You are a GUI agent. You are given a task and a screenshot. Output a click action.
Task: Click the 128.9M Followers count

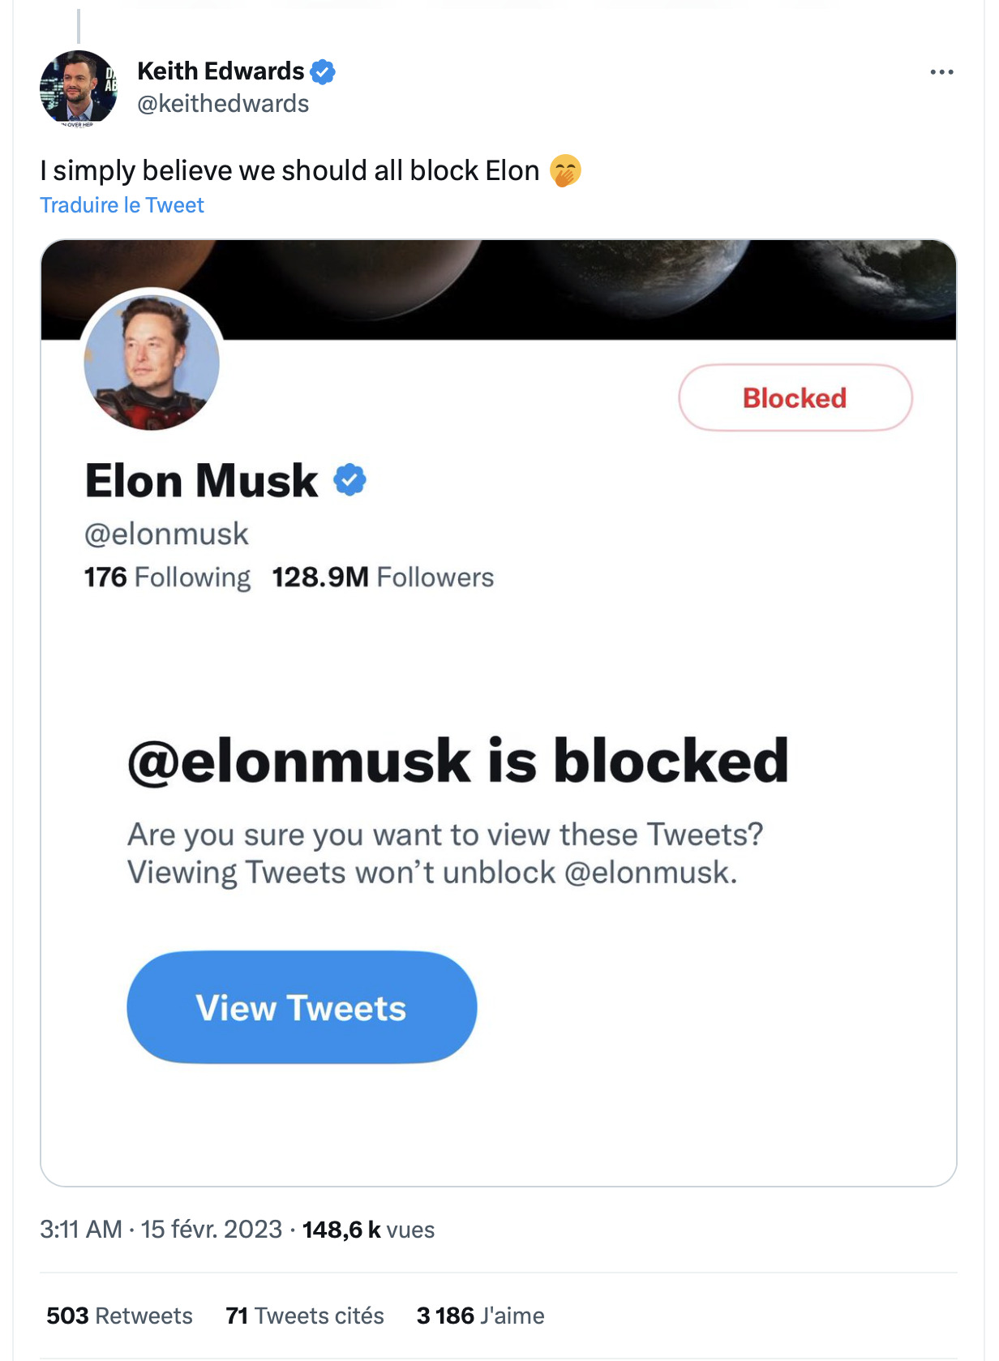pyautogui.click(x=383, y=577)
